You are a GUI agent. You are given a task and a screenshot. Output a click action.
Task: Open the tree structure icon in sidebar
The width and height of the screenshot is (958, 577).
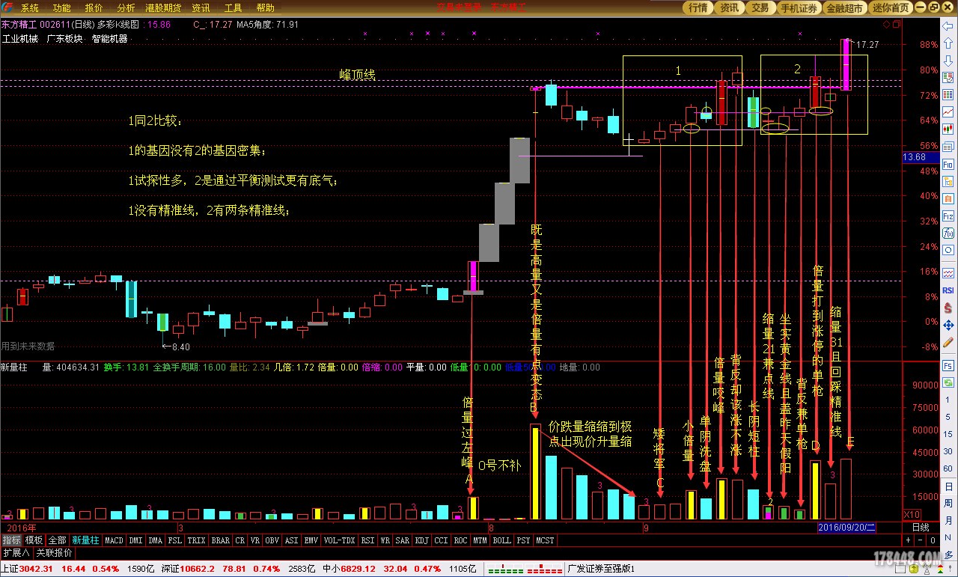(948, 181)
